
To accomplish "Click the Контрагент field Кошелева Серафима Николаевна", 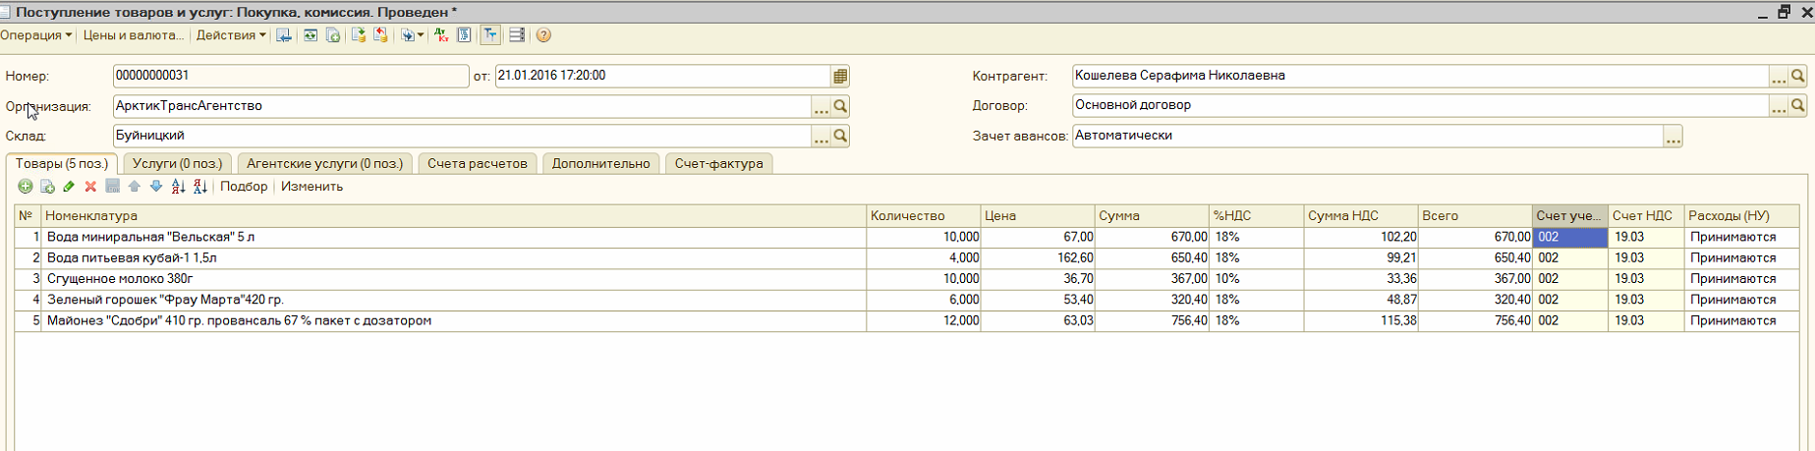I will tap(1420, 76).
